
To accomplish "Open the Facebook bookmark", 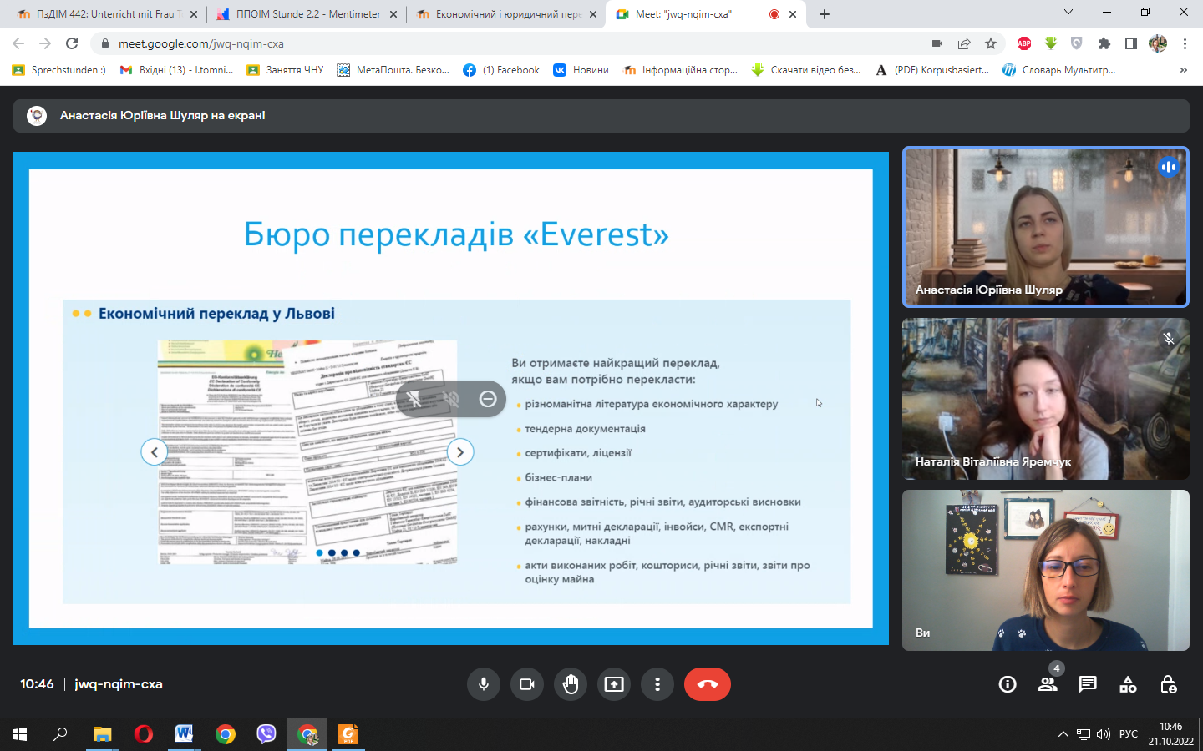I will (x=501, y=70).
